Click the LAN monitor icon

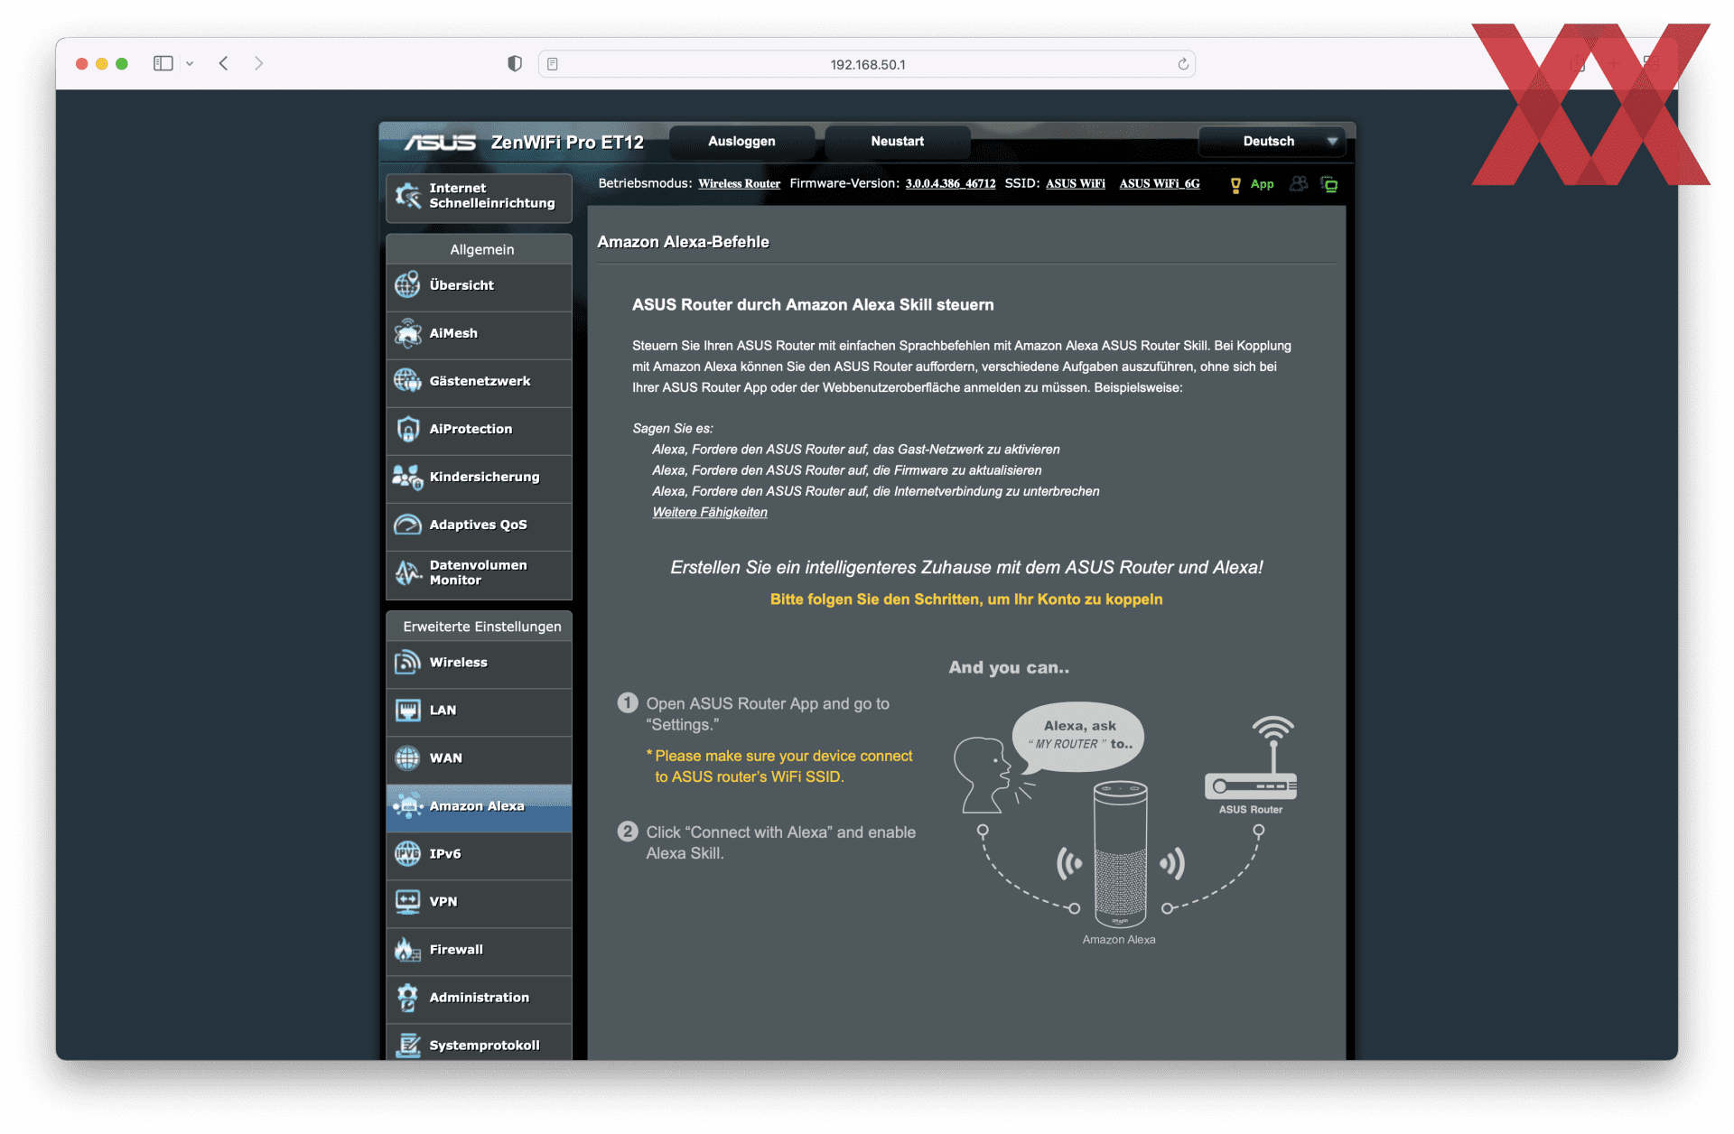tap(407, 711)
